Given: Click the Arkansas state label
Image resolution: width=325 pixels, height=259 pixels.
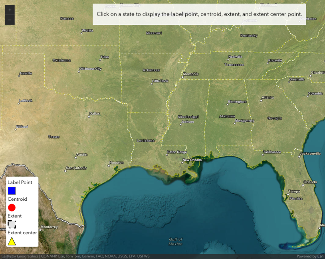Looking at the screenshot, I should [x=151, y=70].
